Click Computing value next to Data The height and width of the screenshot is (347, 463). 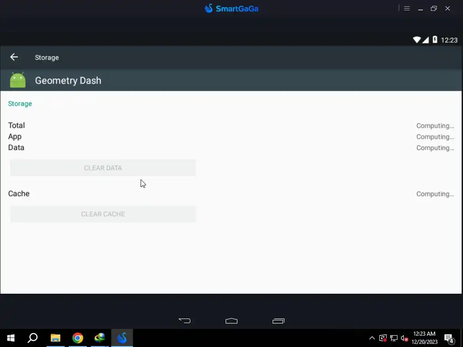pyautogui.click(x=435, y=148)
